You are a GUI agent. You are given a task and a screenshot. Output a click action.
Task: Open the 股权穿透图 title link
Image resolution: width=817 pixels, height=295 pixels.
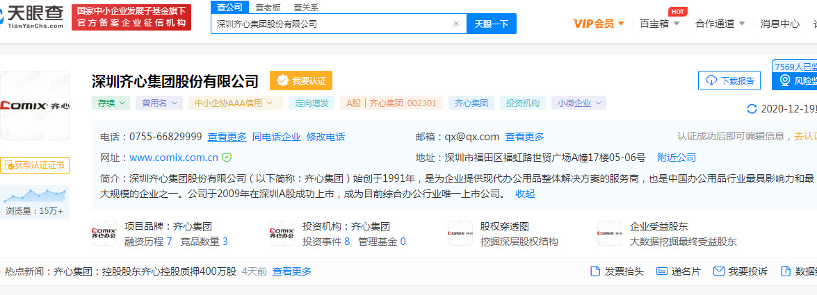coord(504,227)
